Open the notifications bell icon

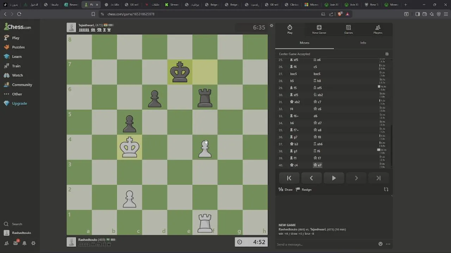[24, 243]
